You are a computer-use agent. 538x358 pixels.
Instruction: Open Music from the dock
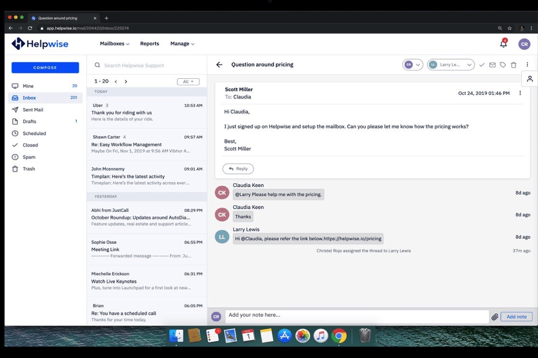pyautogui.click(x=321, y=336)
